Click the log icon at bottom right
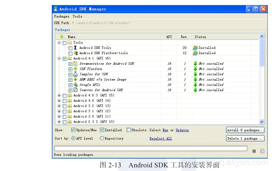The image size is (272, 171). (262, 151)
